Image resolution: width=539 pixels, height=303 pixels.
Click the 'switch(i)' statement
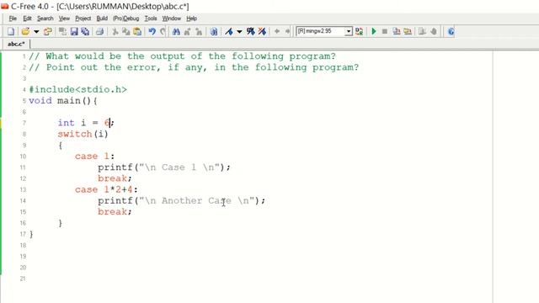(x=83, y=134)
